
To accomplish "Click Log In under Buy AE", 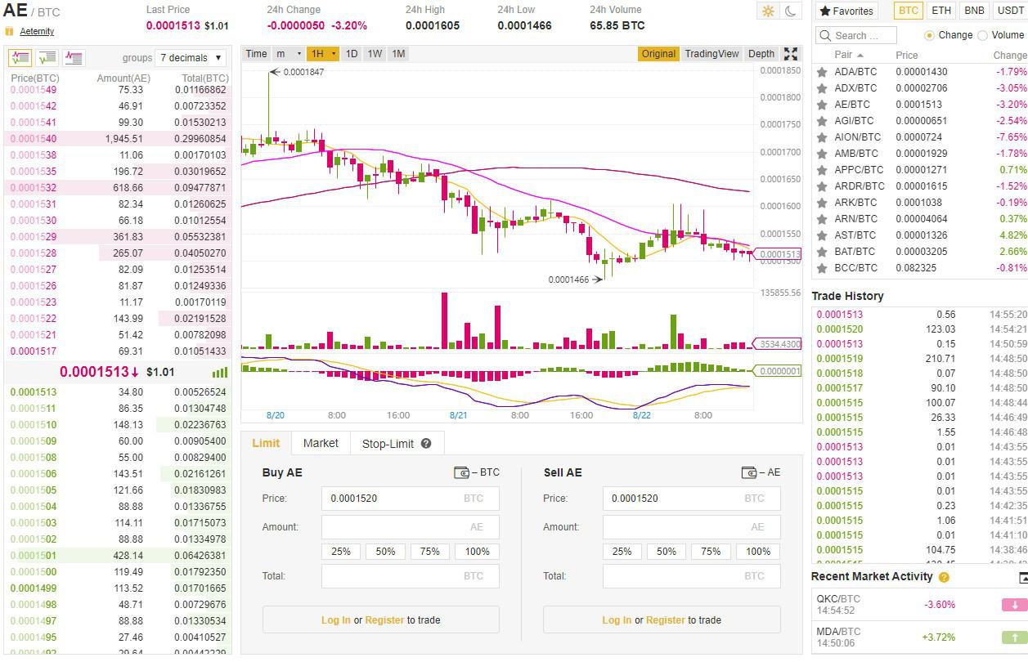I will coord(335,620).
